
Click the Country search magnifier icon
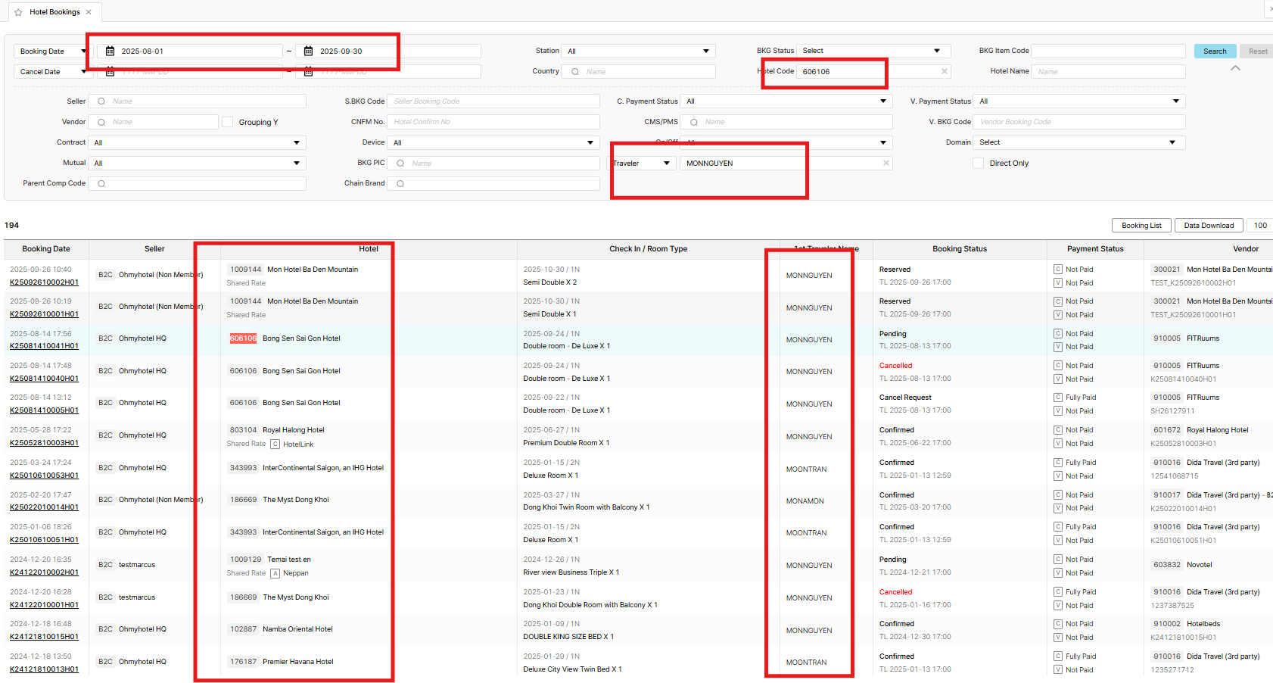575,72
